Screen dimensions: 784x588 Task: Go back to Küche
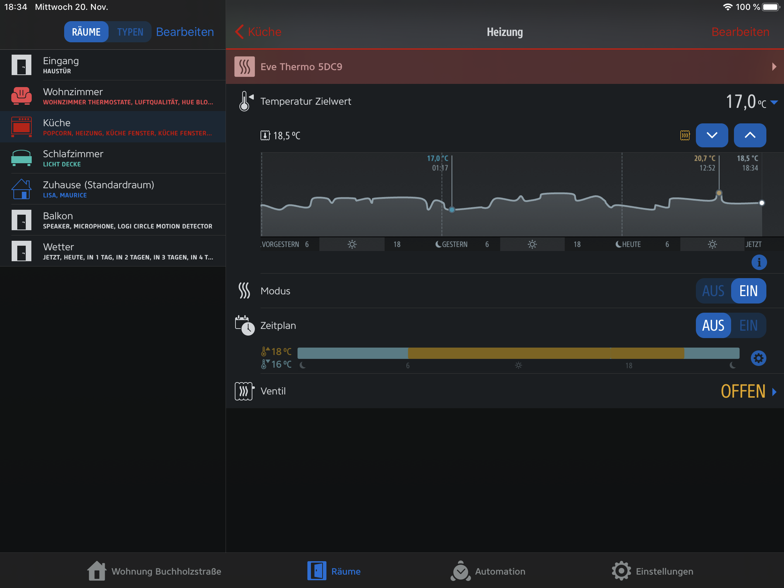(258, 32)
